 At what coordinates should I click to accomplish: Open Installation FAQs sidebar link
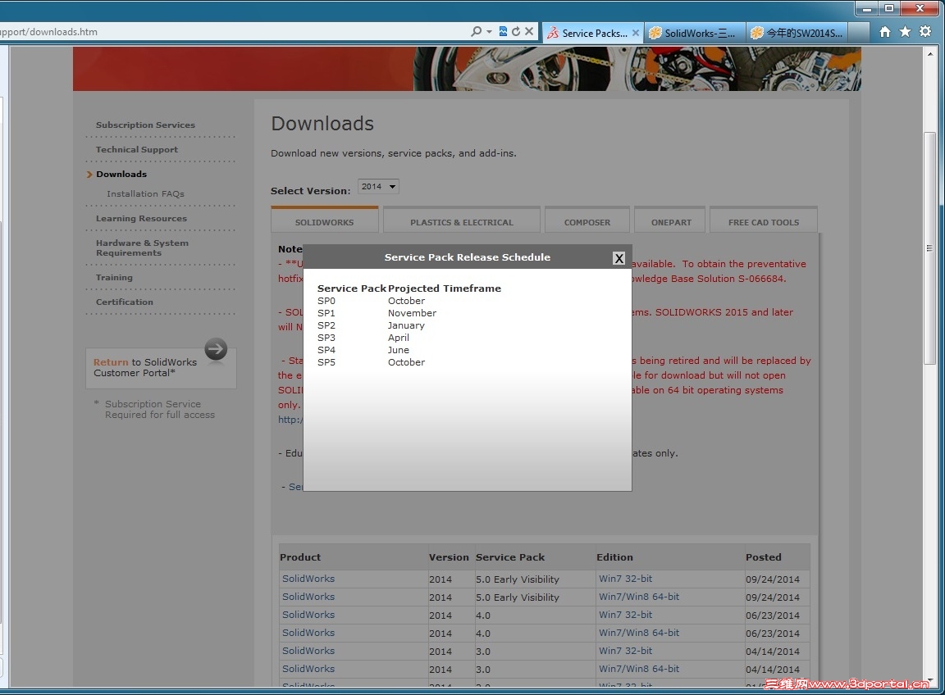coord(145,194)
